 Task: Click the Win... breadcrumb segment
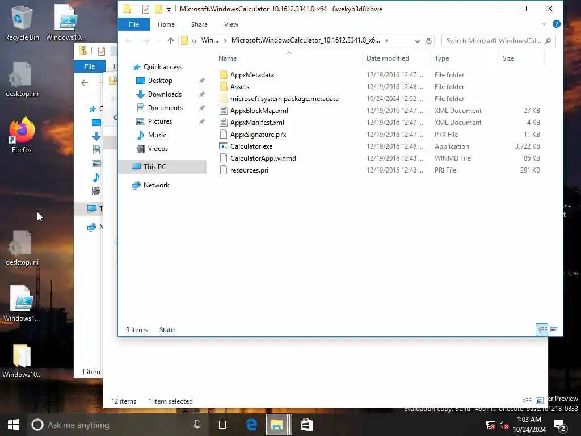[x=210, y=40]
